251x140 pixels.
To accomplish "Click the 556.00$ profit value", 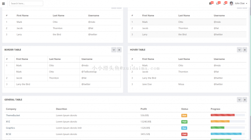I will (144, 115).
